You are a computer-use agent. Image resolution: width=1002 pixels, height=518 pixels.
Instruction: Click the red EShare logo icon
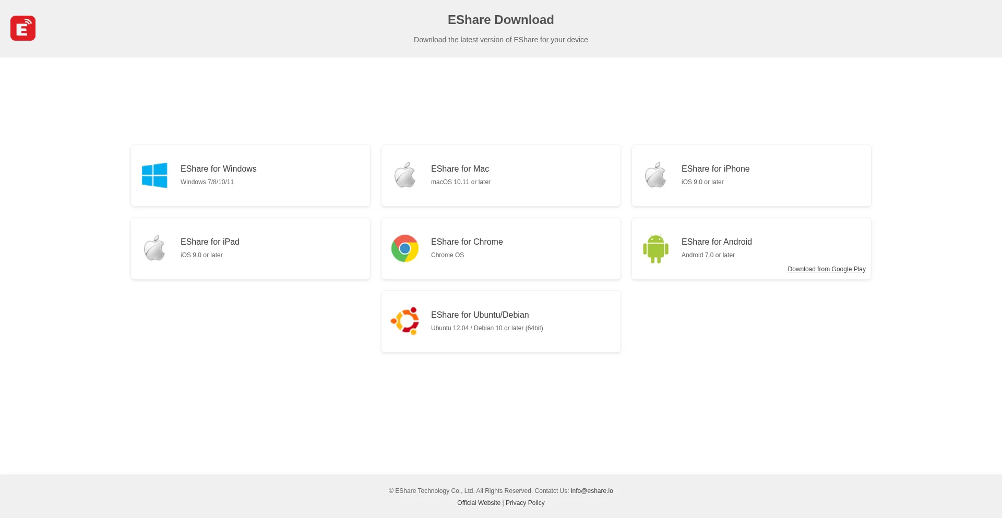click(23, 28)
